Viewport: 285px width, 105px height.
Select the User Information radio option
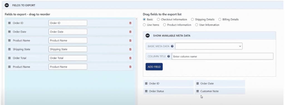pyautogui.click(x=196, y=25)
